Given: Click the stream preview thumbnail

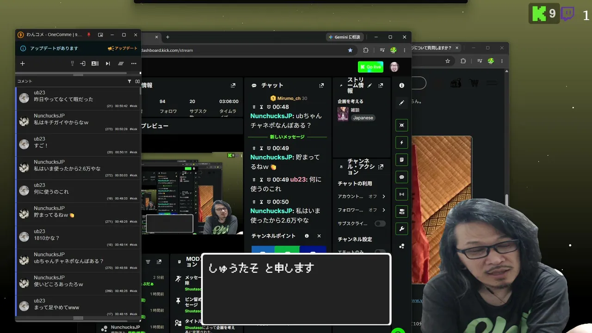Looking at the screenshot, I should pos(192,193).
